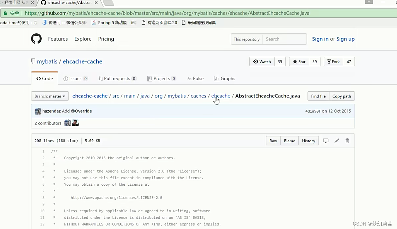Open commit message Add @Override
The image size is (397, 229).
77,111
